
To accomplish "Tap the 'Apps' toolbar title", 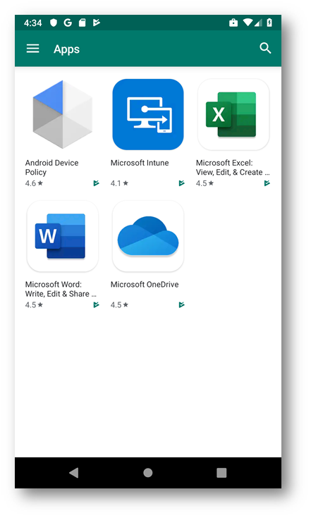I will pos(66,49).
